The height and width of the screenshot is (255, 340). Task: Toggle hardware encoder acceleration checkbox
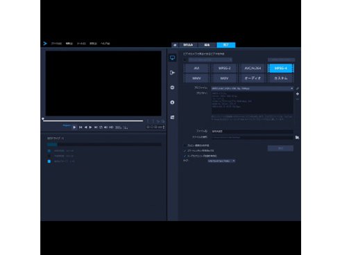tap(185, 156)
